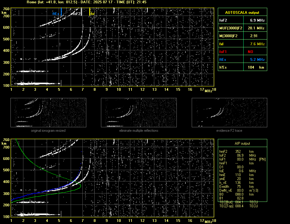Click the red foF1 label in AUTOSCALA table
Screen dimensions: 290x224
tap(223, 52)
